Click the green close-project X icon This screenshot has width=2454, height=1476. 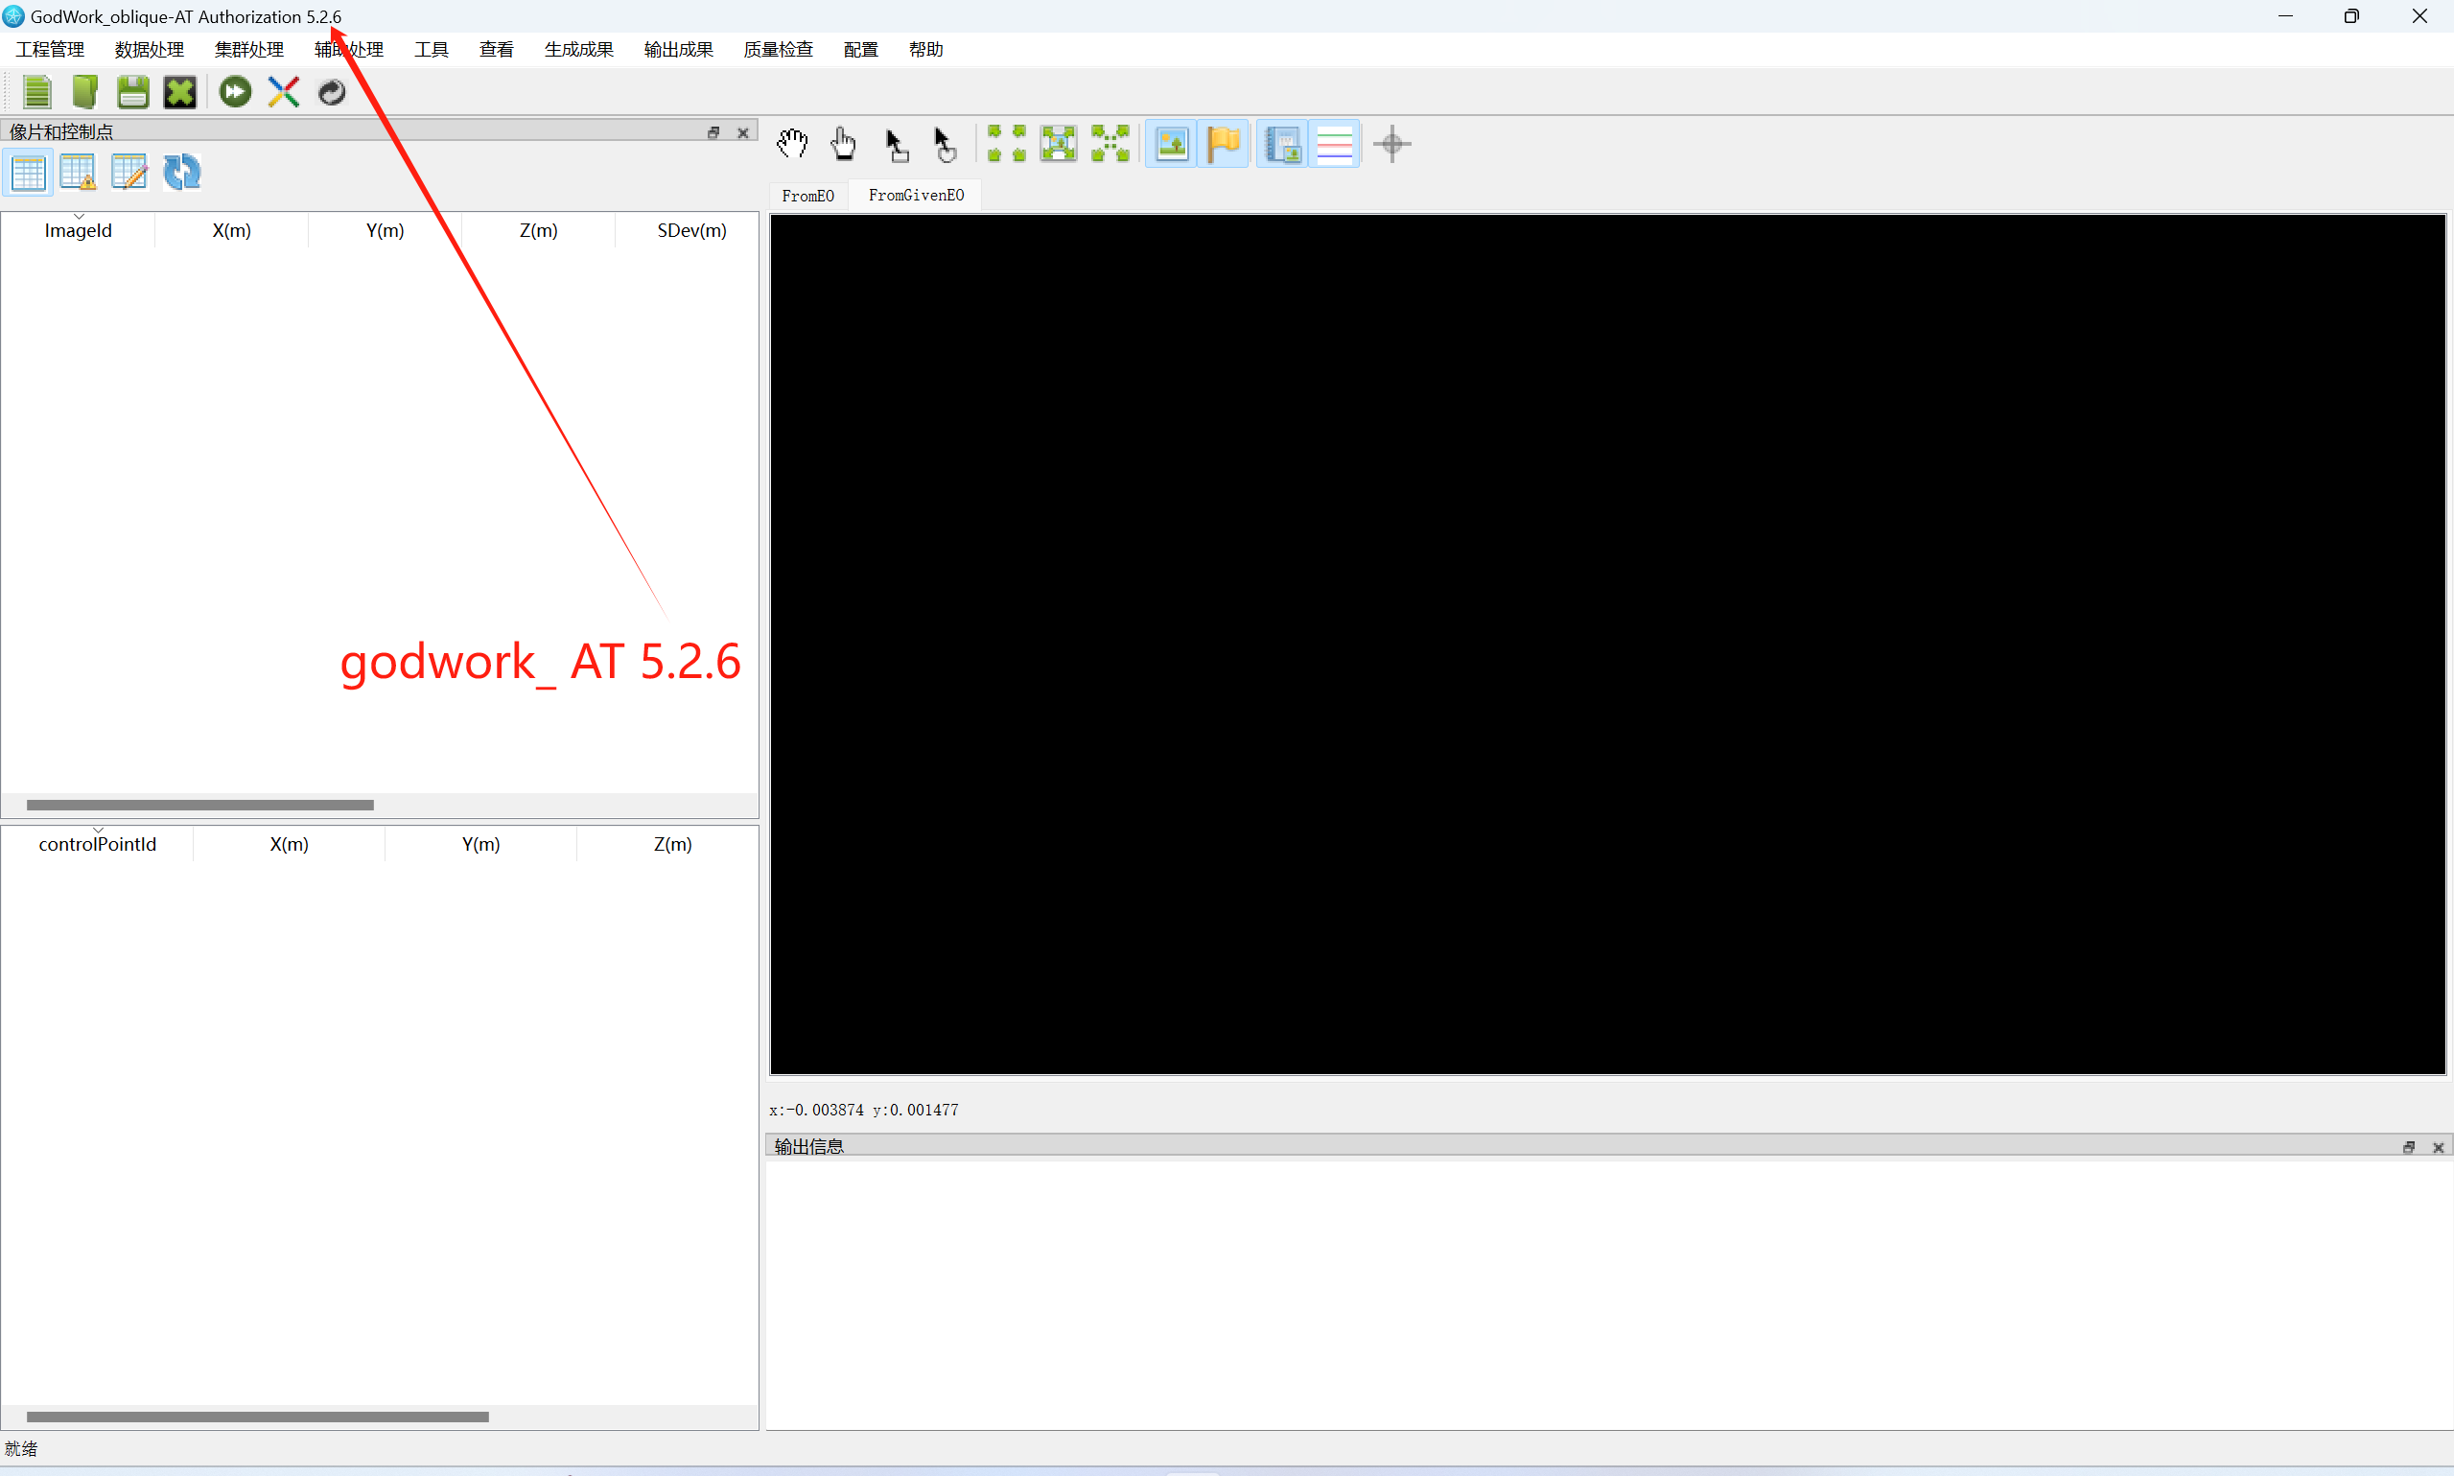pyautogui.click(x=180, y=92)
